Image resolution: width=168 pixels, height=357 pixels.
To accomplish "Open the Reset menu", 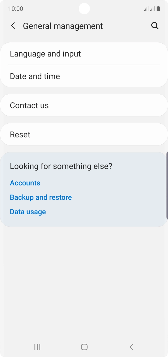I will point(20,135).
